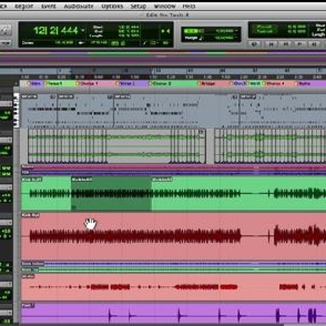Open the Help menu

189,7
